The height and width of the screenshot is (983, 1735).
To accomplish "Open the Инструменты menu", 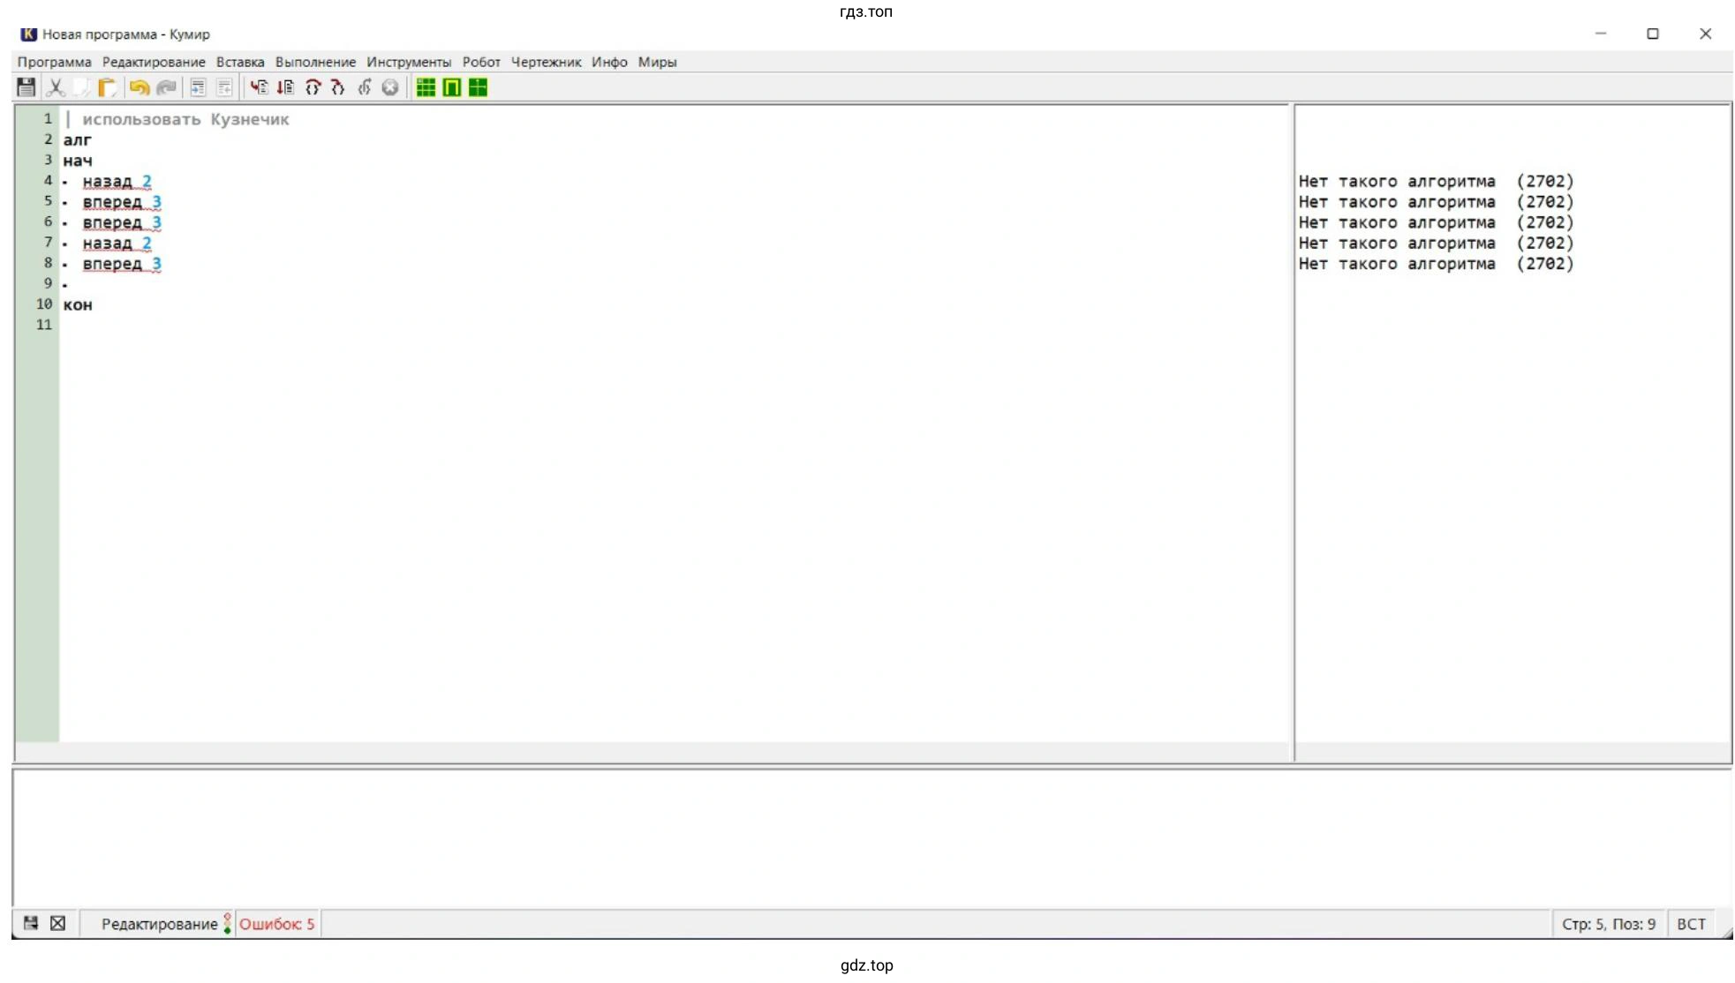I will [x=409, y=62].
